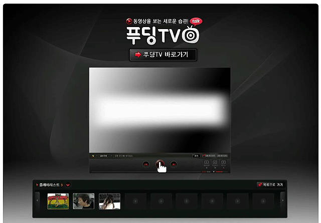Click the center play button in the player

click(160, 164)
